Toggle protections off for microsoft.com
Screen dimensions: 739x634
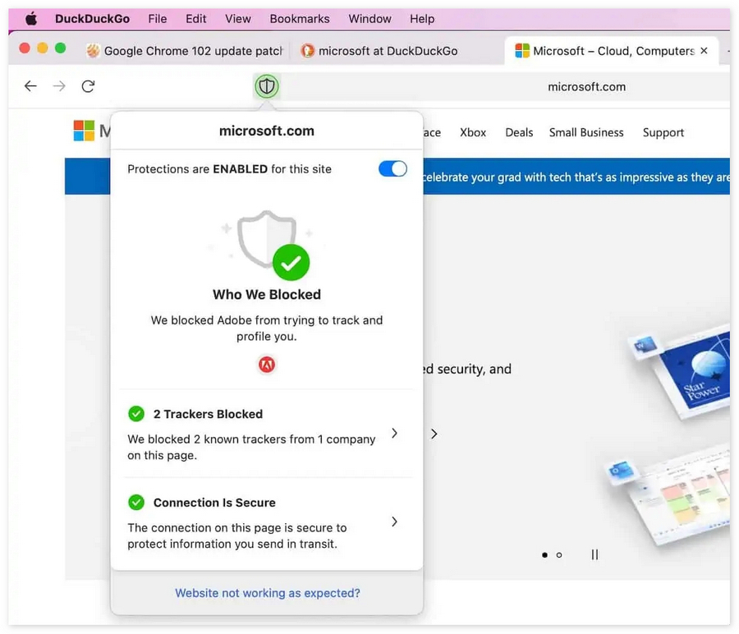[392, 169]
